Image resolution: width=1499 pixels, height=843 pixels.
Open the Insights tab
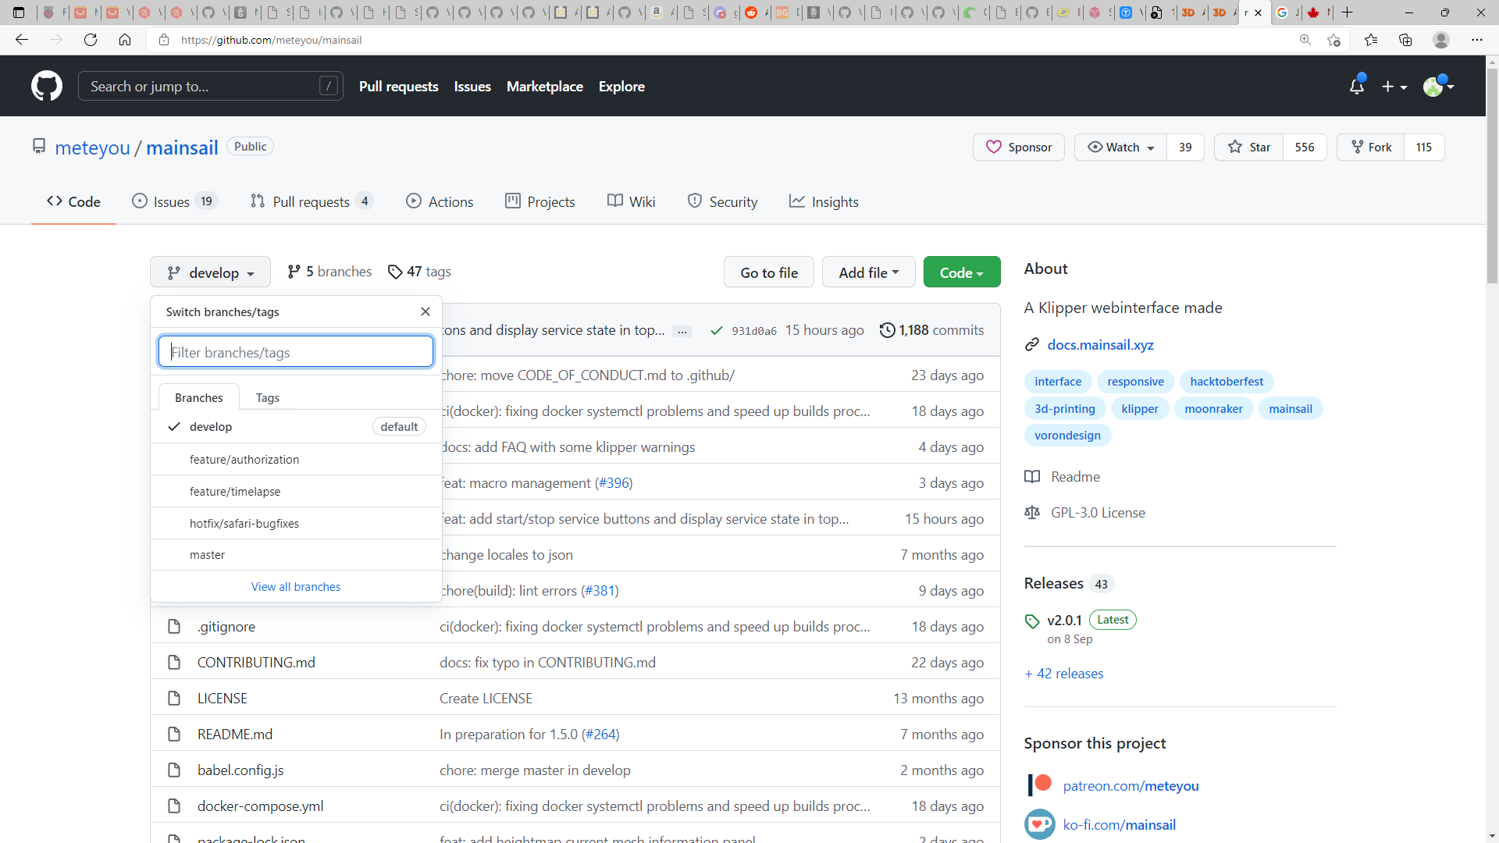(x=824, y=201)
